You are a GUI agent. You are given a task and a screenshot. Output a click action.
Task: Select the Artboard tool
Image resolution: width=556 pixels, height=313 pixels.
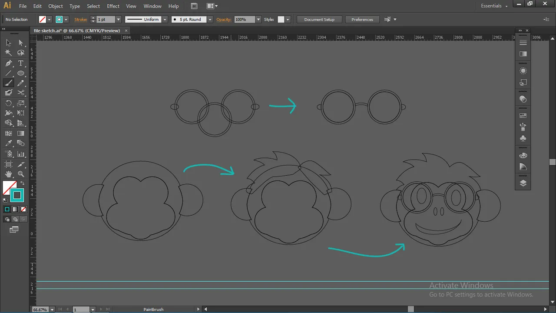[8, 164]
